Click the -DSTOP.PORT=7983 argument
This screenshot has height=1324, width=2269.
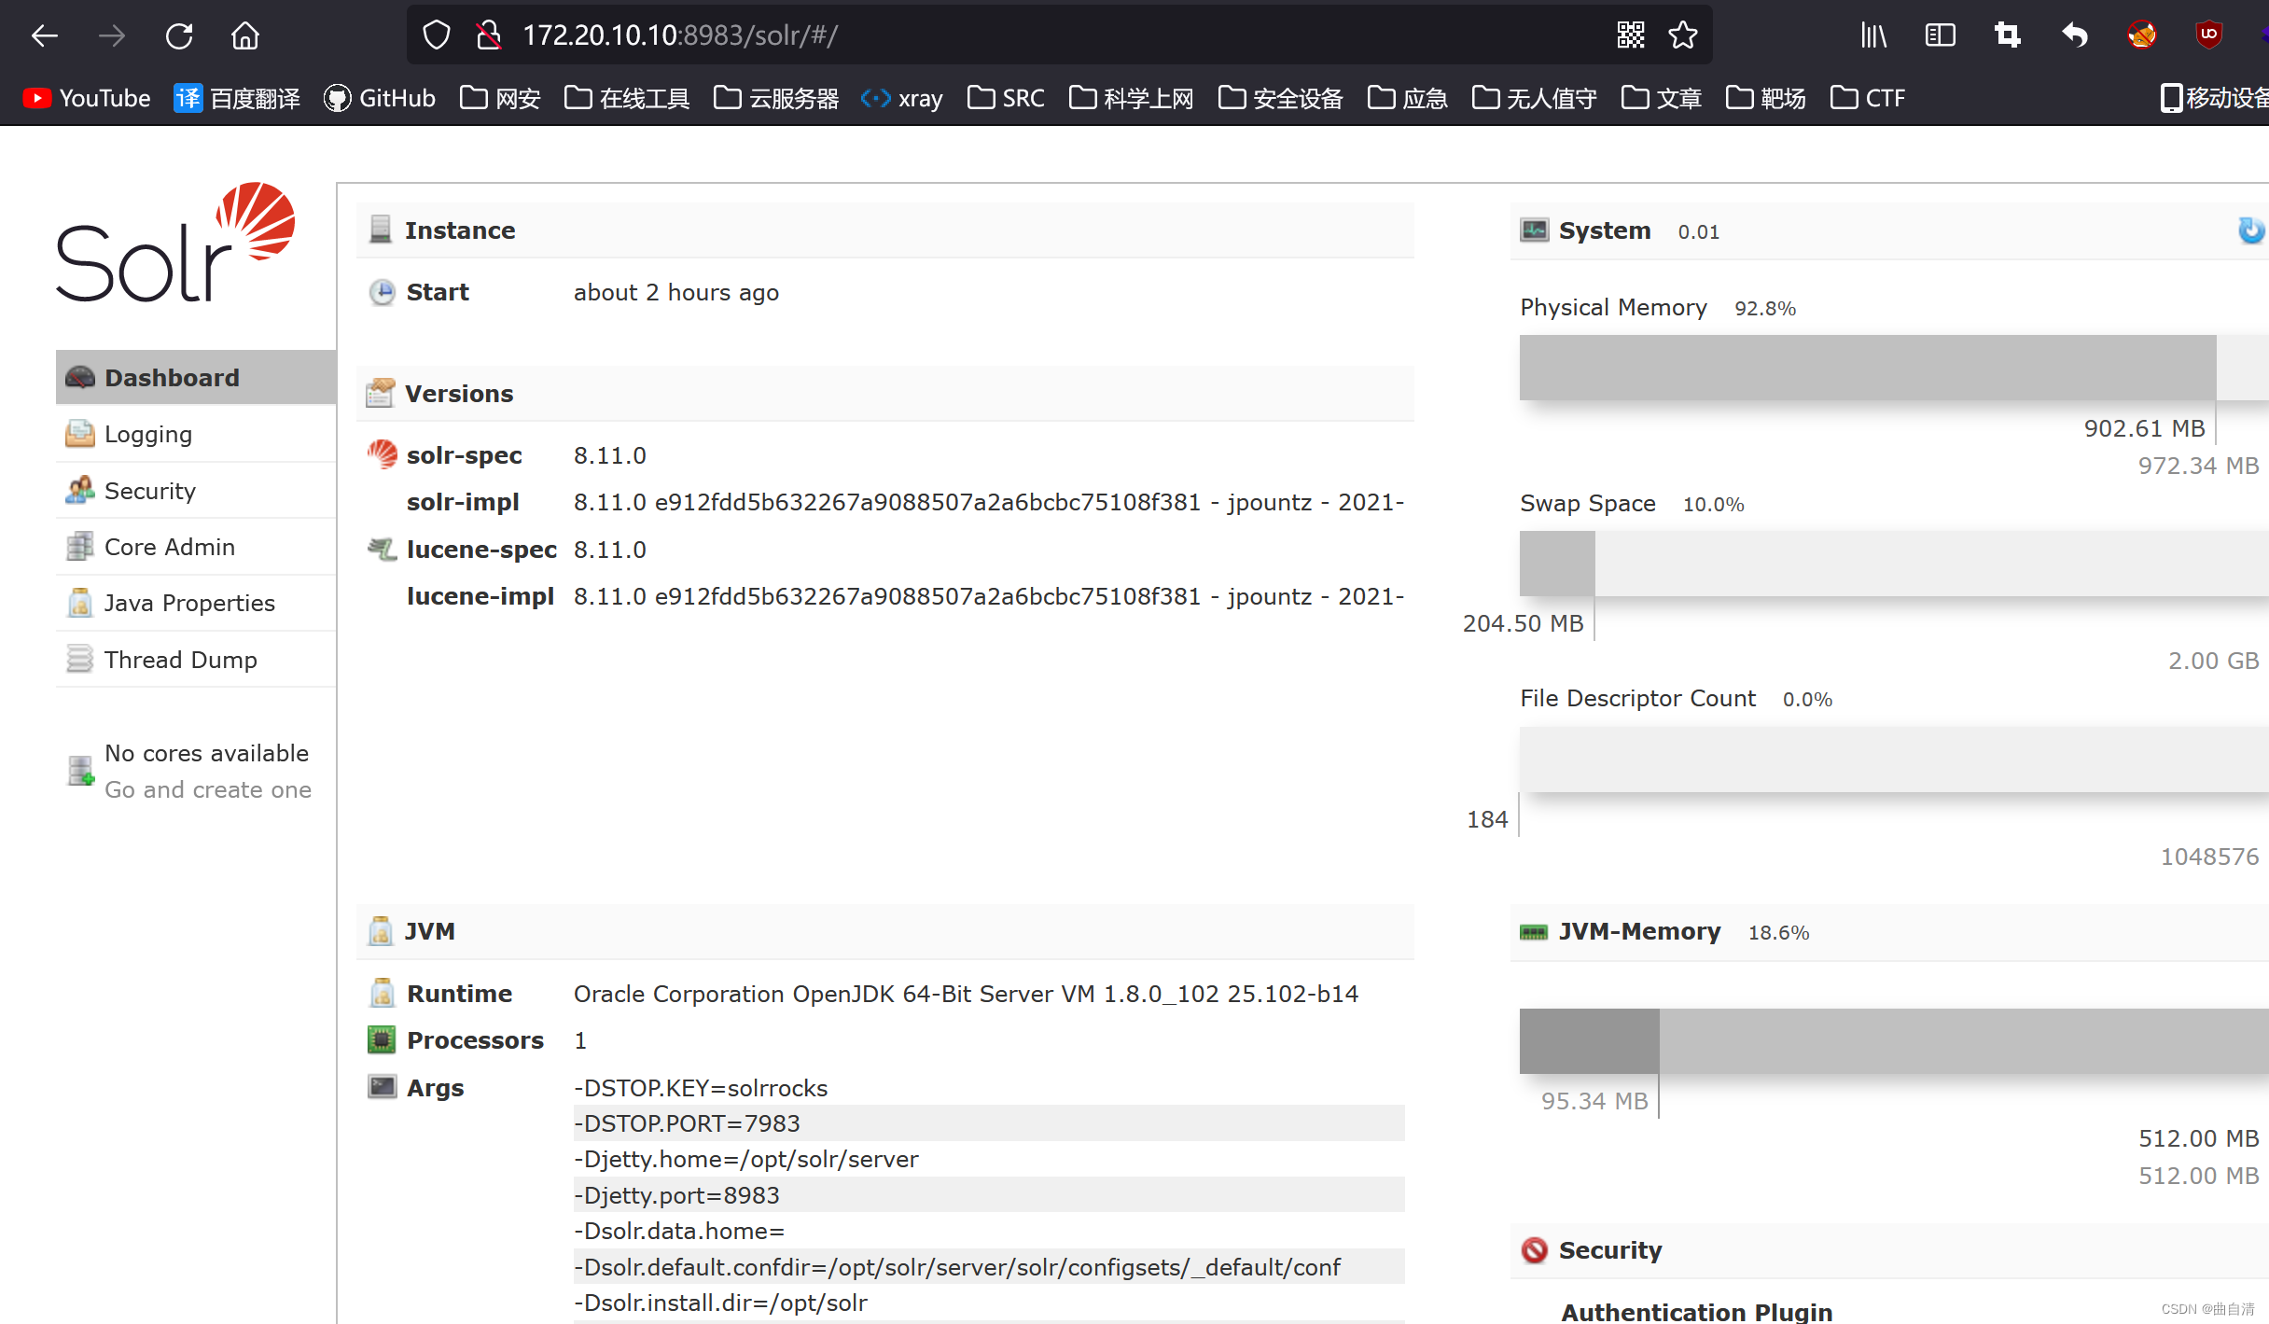pos(989,1123)
